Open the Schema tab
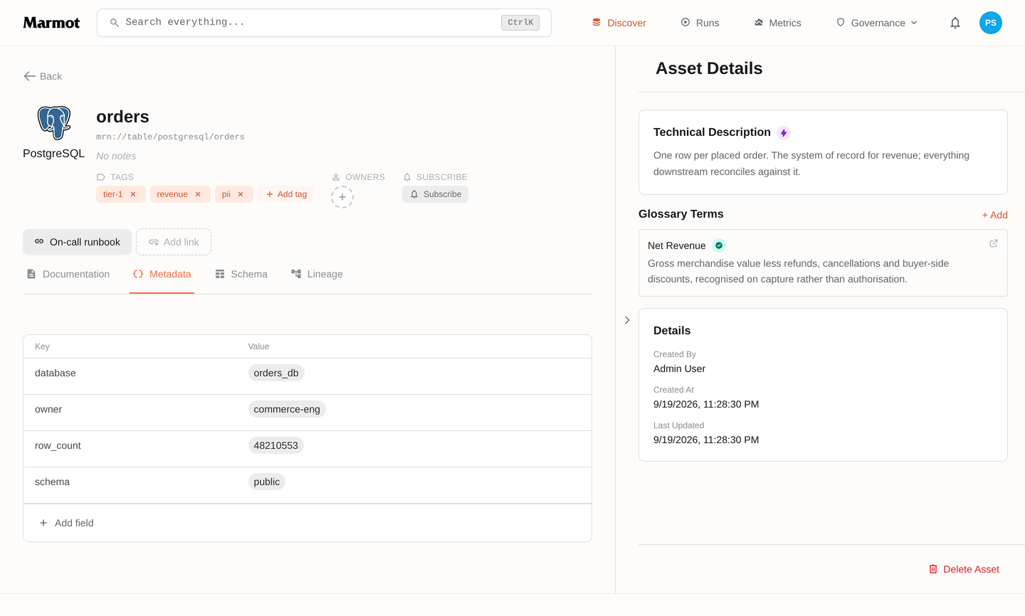 click(x=241, y=274)
